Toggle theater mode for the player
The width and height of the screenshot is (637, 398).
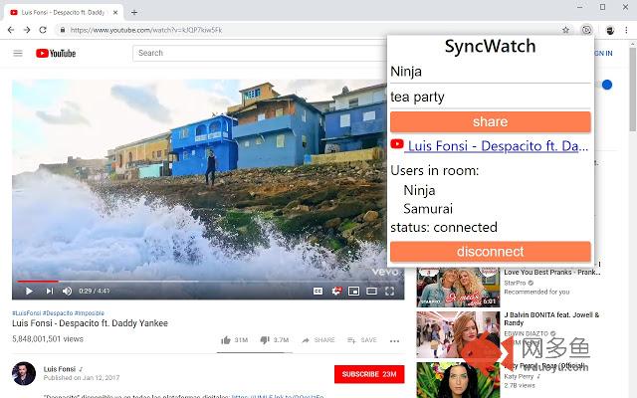[371, 291]
